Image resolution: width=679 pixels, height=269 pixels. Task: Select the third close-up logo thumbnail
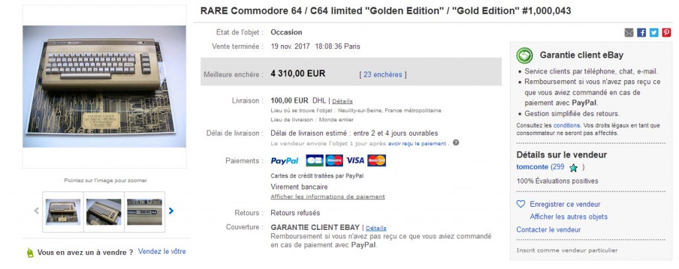coord(145,212)
